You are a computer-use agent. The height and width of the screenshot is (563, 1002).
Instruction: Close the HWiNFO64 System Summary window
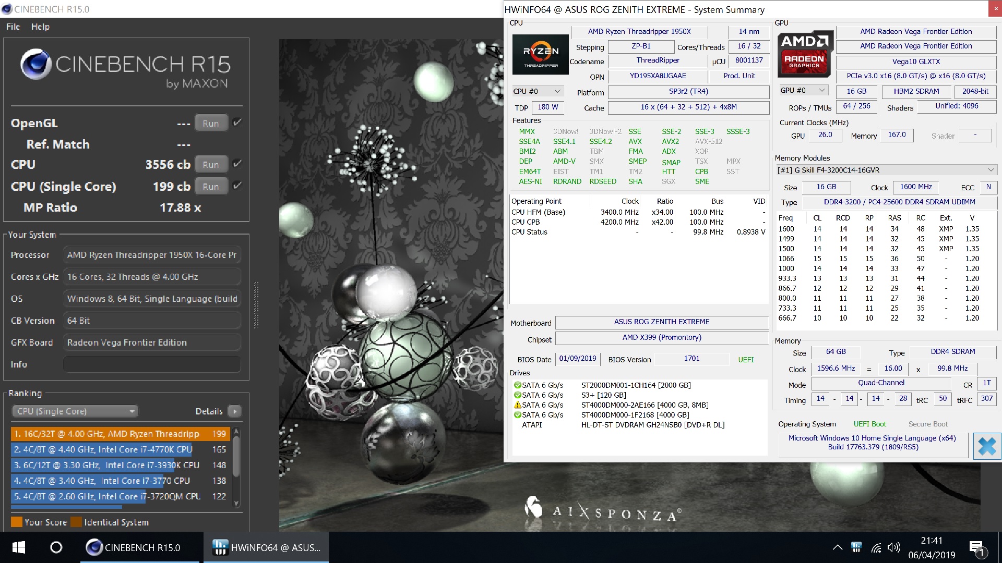[x=995, y=9]
